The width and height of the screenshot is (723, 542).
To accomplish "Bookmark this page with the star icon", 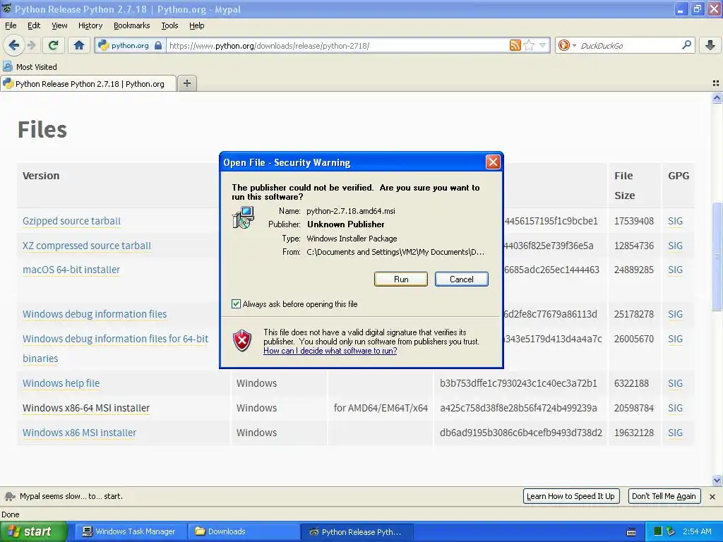I will pos(530,45).
